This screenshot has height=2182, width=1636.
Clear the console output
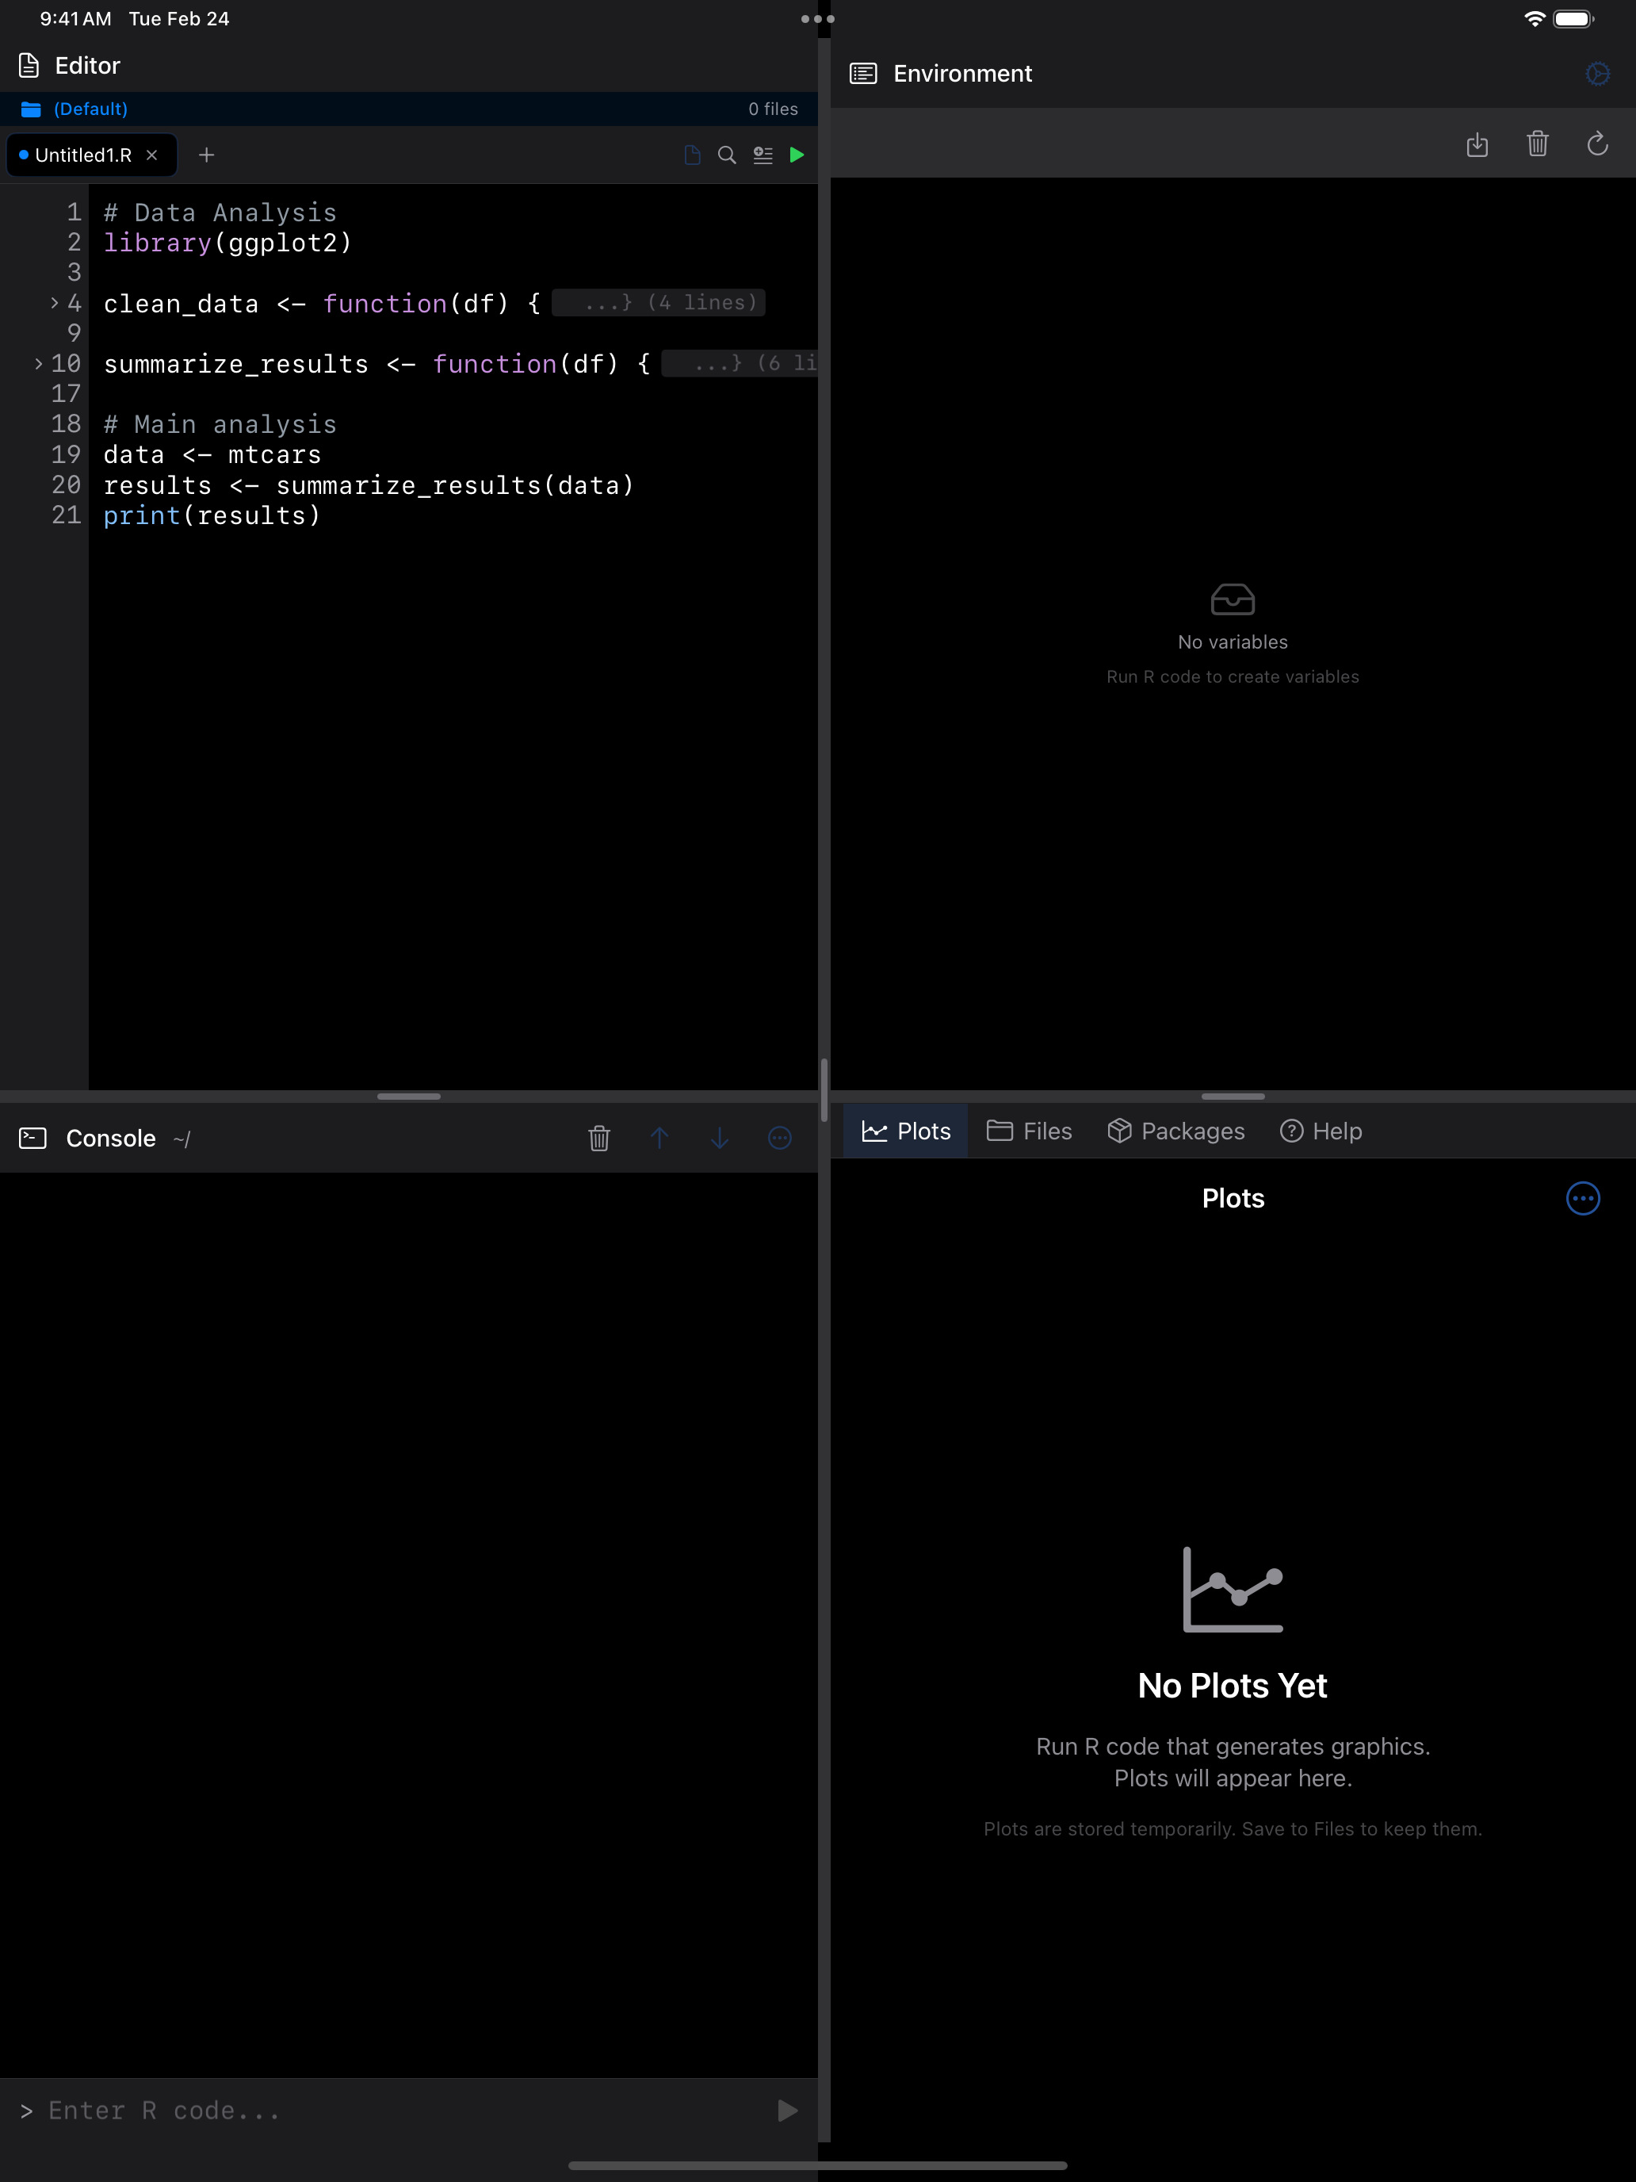point(599,1139)
